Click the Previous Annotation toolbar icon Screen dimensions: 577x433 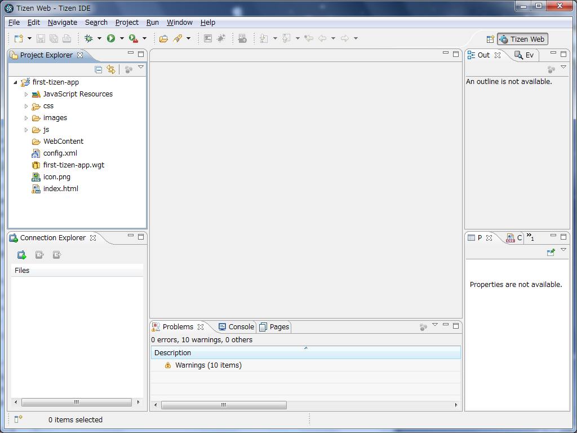coord(286,38)
